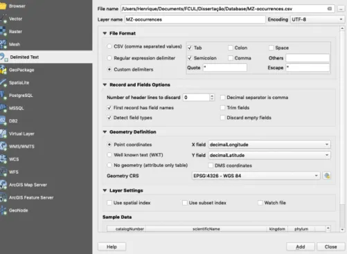Click the Close button
Screen dimensions: 347x254
click(331, 247)
